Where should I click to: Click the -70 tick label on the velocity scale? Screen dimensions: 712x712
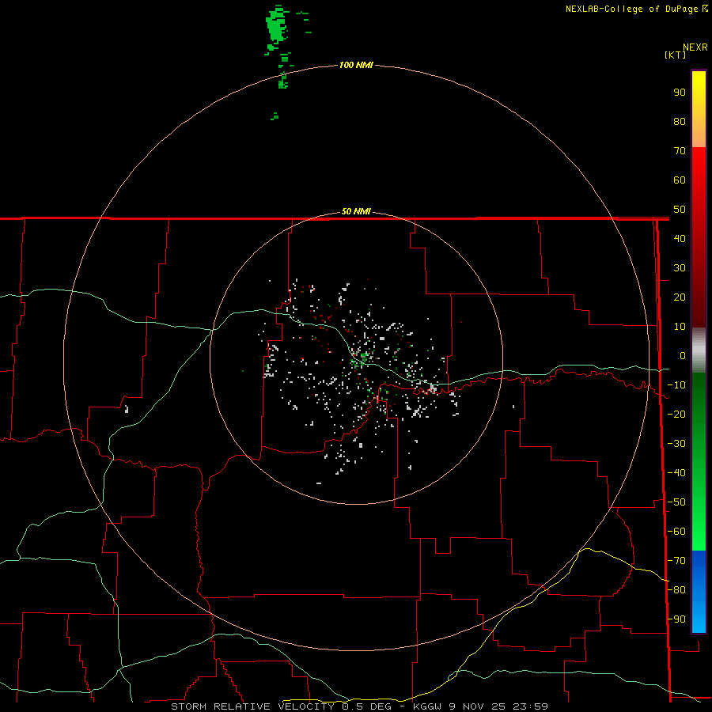676,560
